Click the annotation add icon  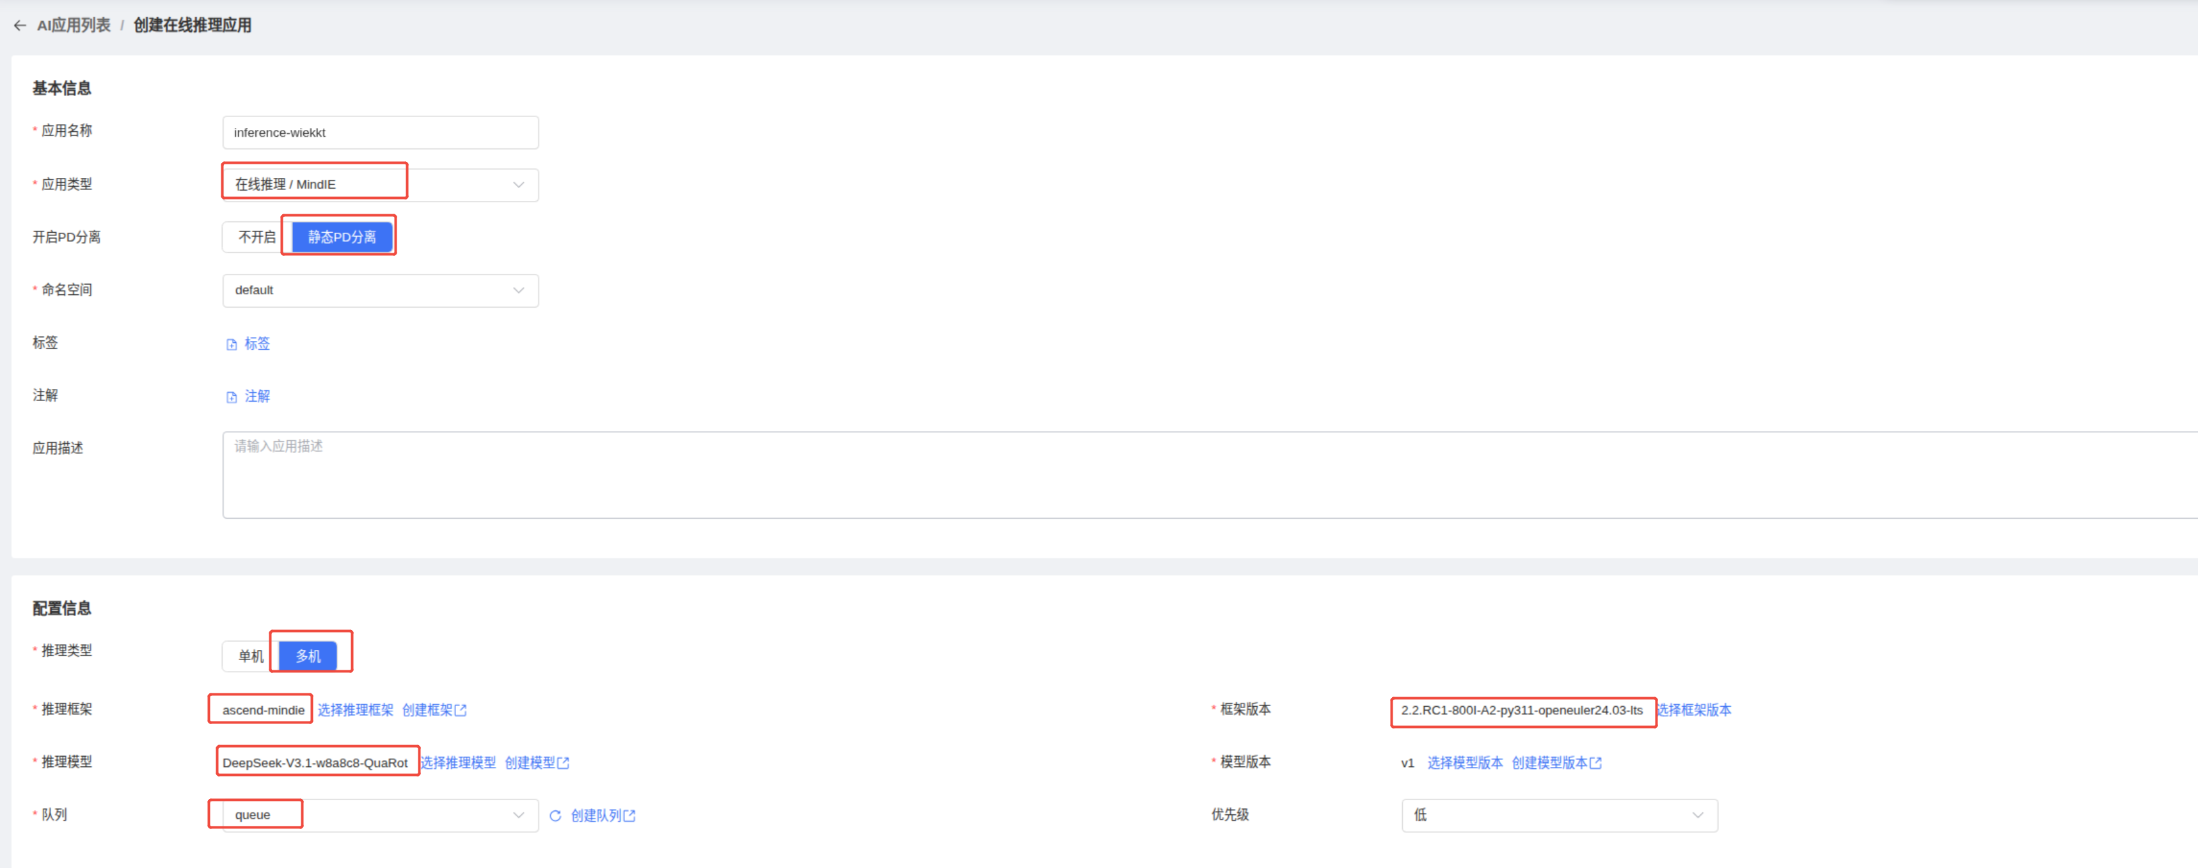point(231,398)
